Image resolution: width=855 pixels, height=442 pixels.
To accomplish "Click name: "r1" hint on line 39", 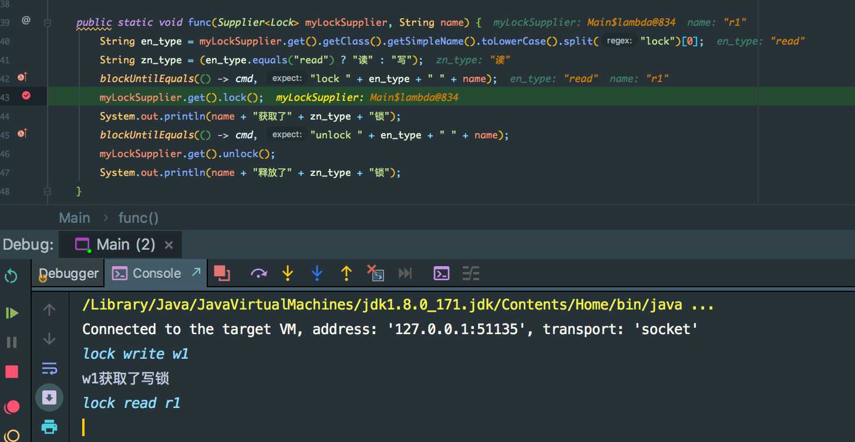I will pyautogui.click(x=716, y=22).
